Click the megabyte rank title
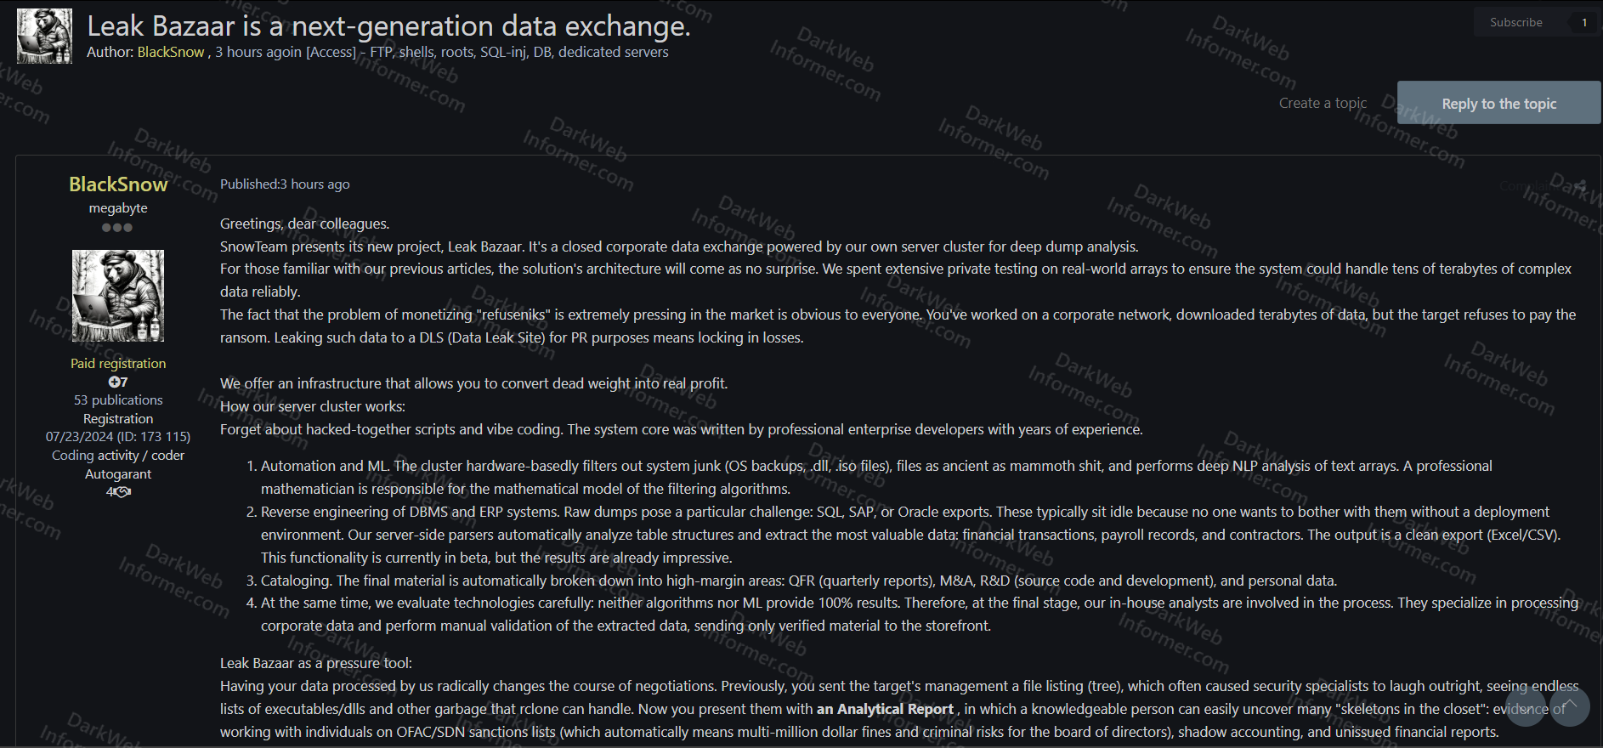 pos(117,207)
